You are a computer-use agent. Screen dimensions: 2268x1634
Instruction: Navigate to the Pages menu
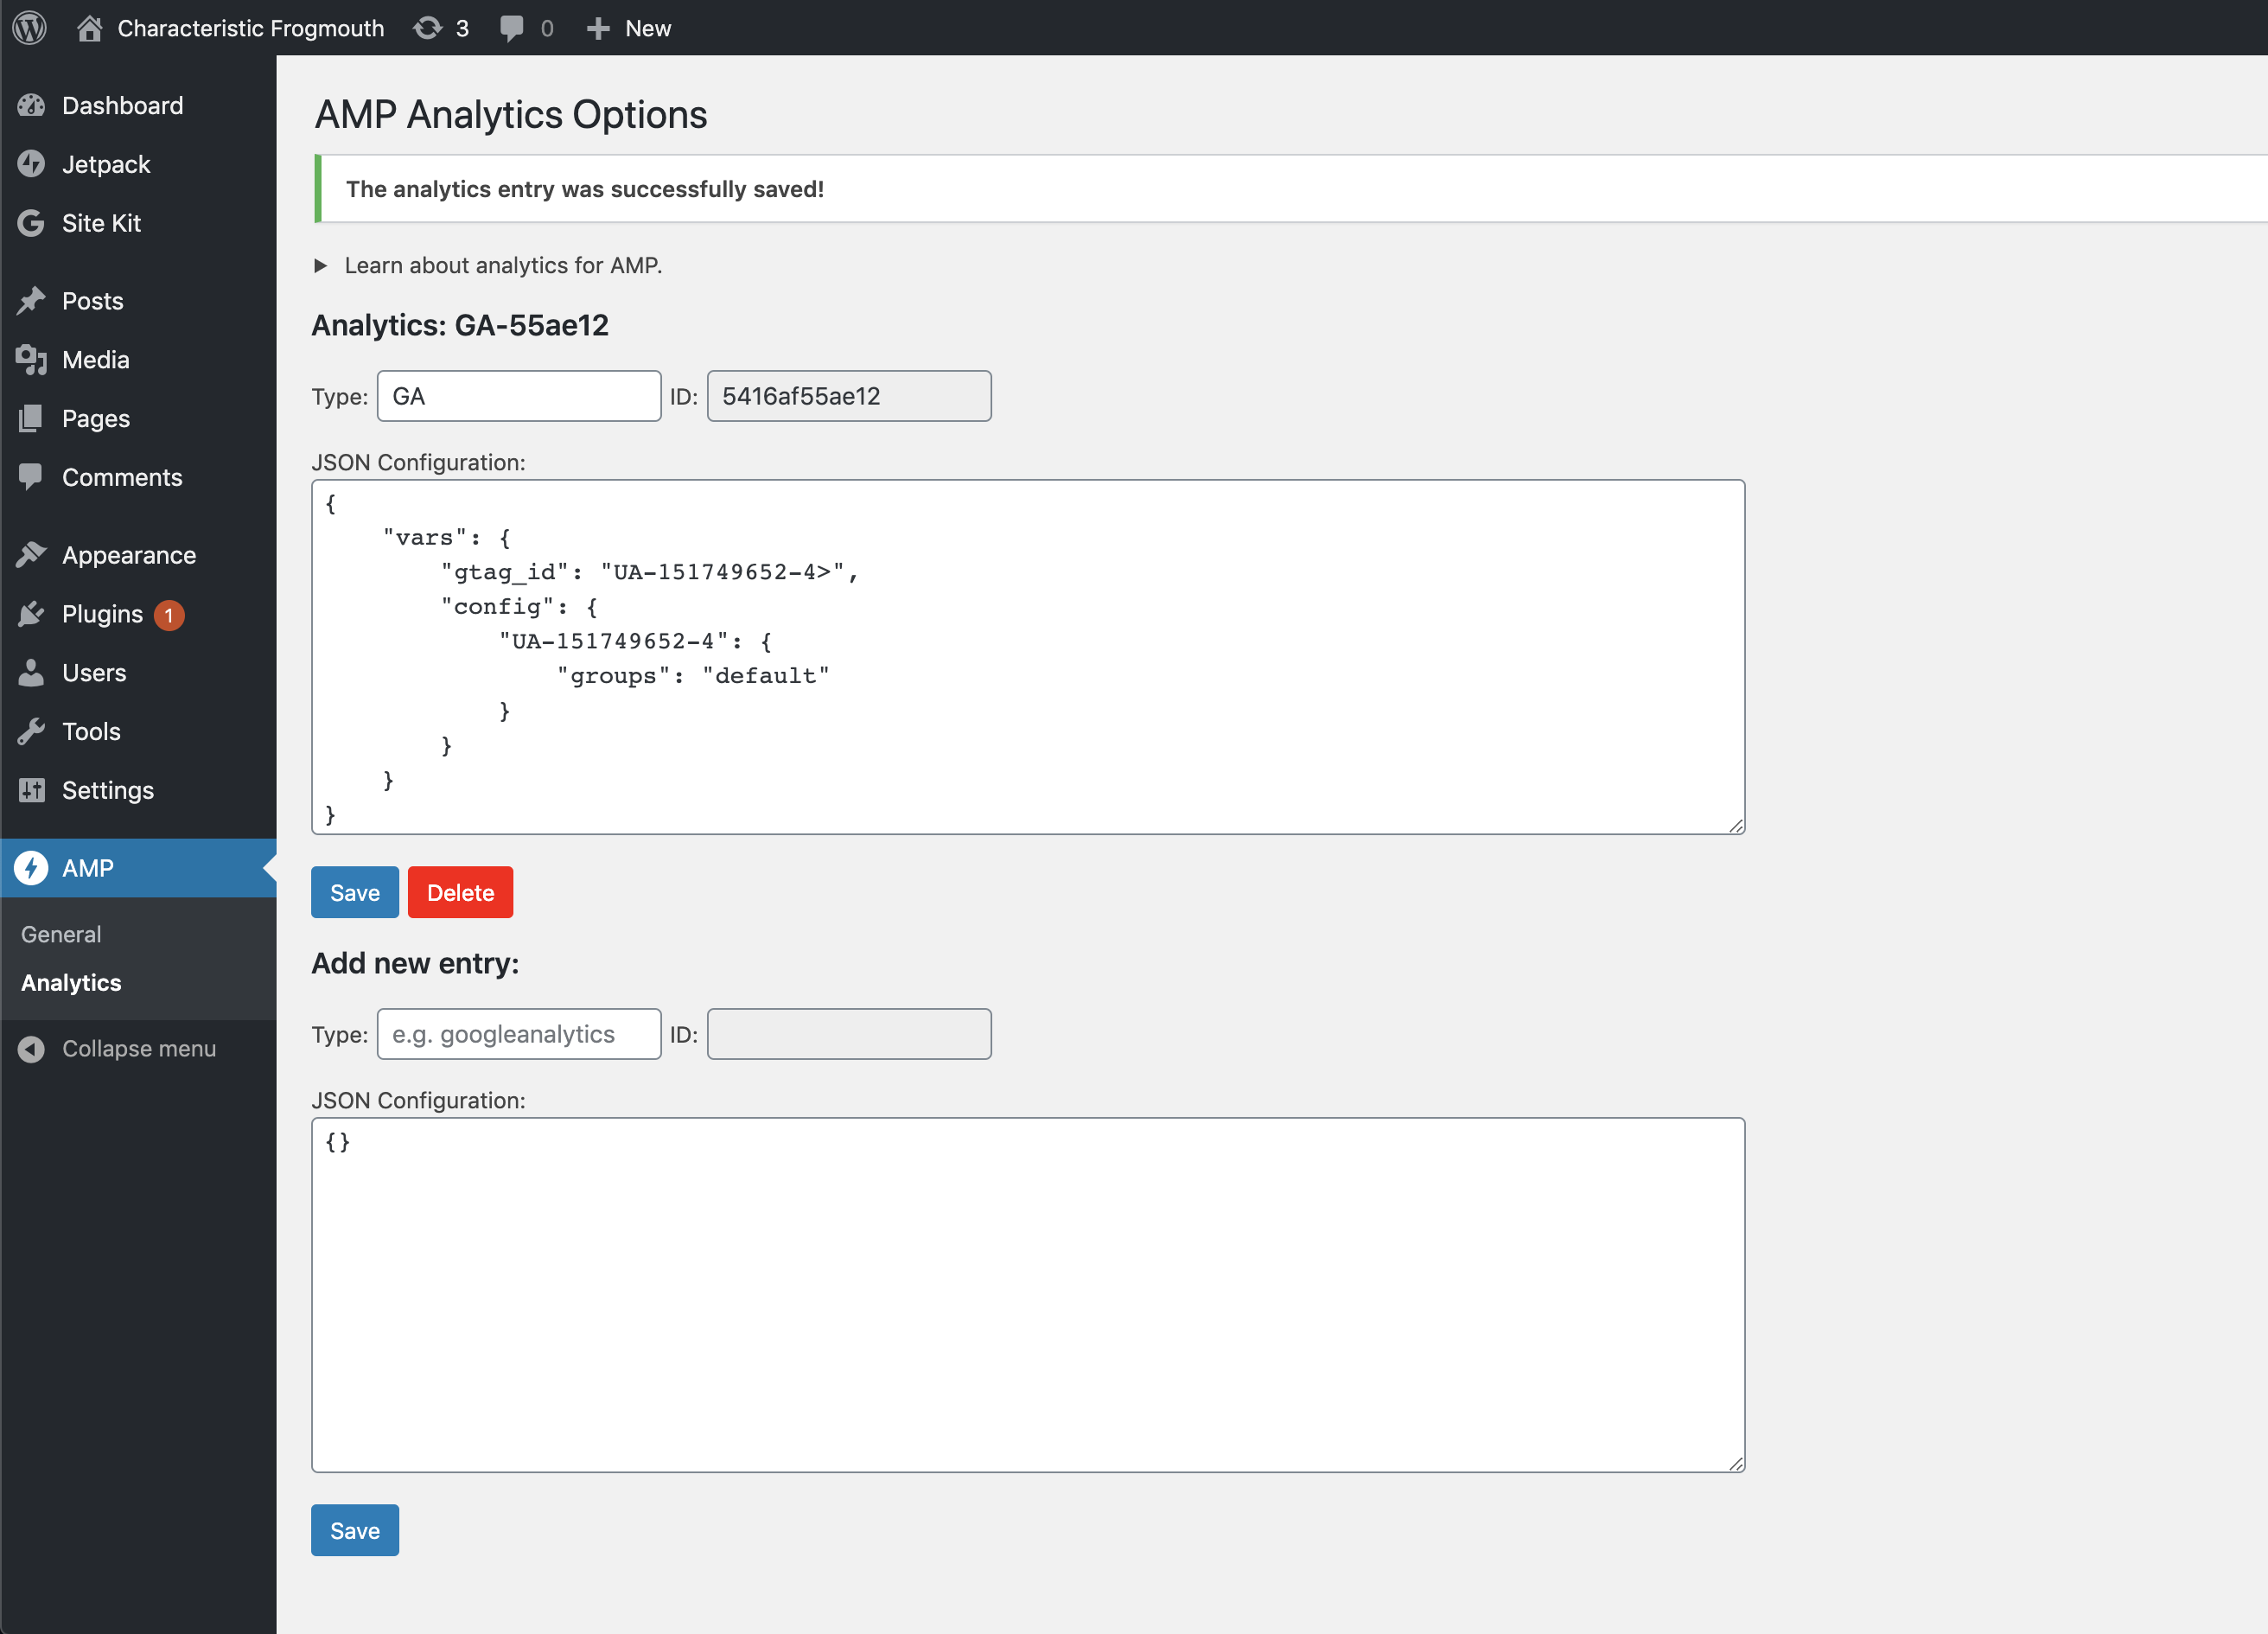138,418
